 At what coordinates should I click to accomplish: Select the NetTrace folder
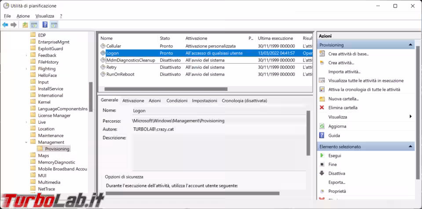click(x=46, y=189)
